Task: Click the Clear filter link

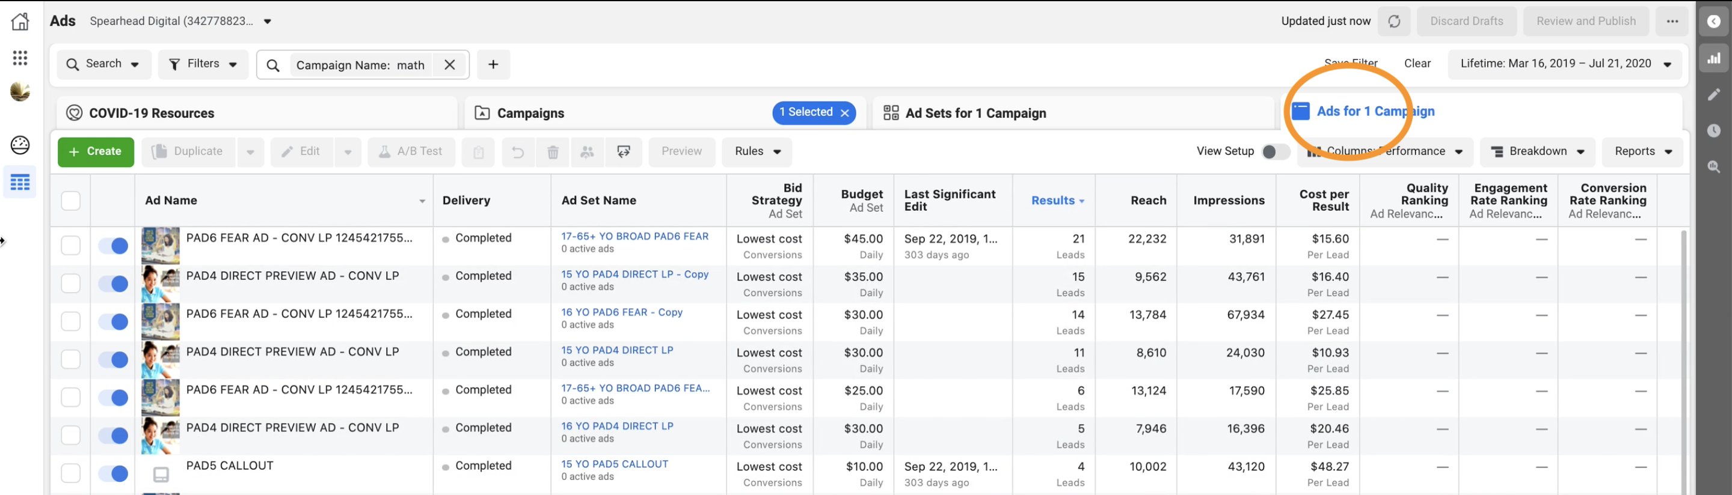Action: tap(1417, 63)
